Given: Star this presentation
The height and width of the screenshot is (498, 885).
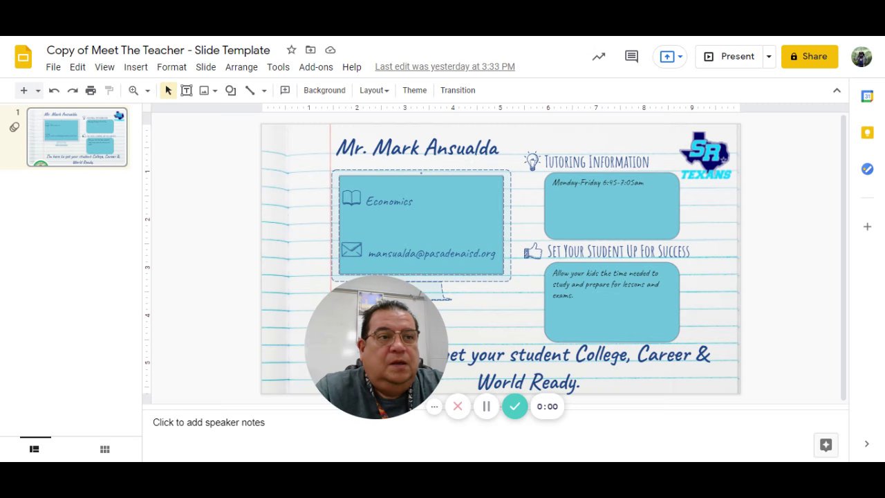Looking at the screenshot, I should (x=291, y=50).
